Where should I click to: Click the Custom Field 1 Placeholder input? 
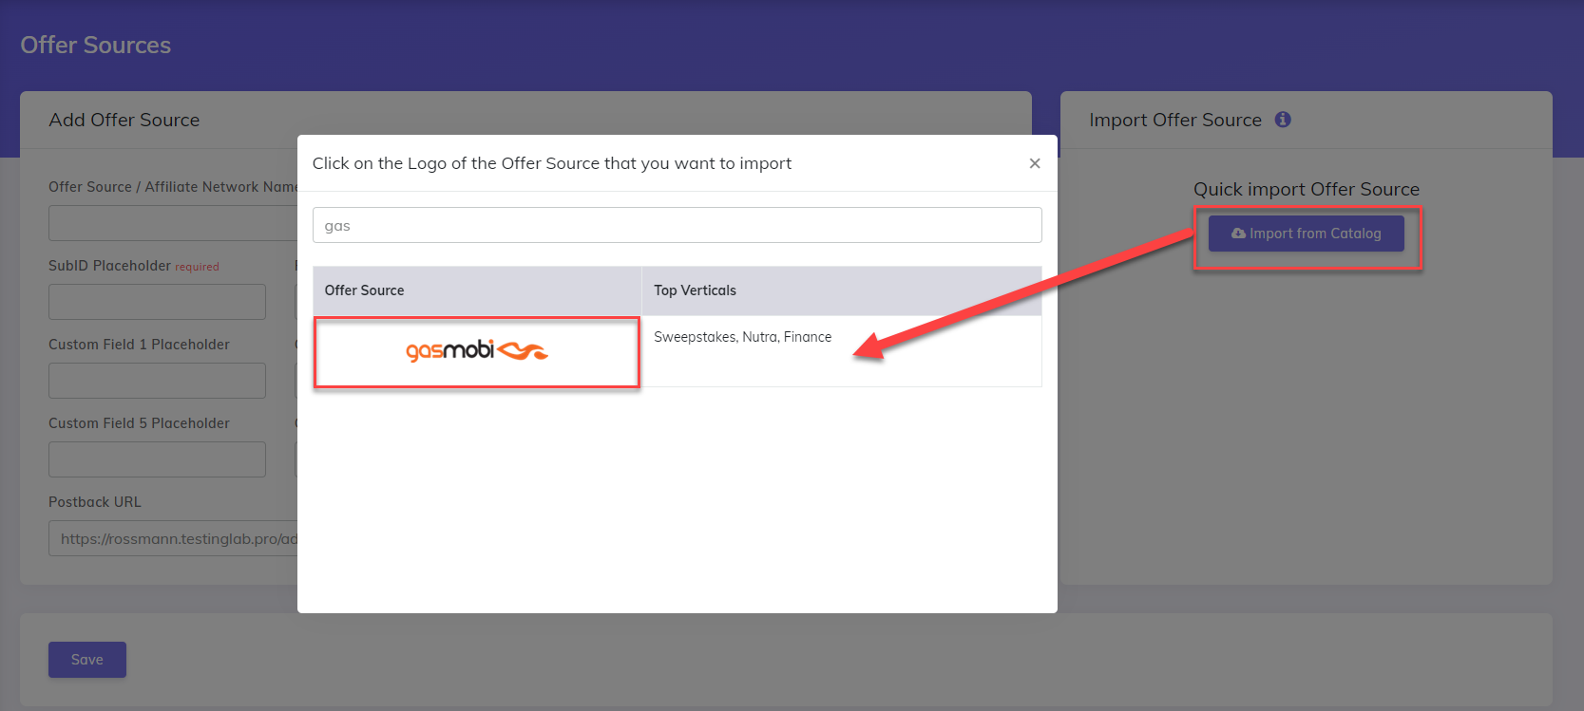pyautogui.click(x=157, y=381)
